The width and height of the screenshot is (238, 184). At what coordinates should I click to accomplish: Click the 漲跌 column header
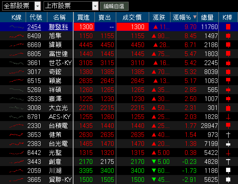[x=159, y=18]
